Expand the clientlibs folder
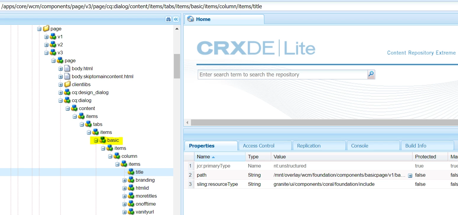 pos(60,85)
